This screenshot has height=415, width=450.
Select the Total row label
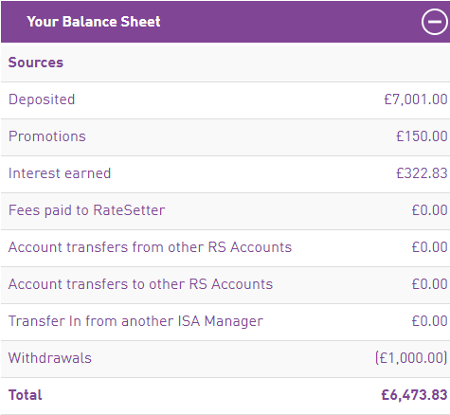pos(25,395)
